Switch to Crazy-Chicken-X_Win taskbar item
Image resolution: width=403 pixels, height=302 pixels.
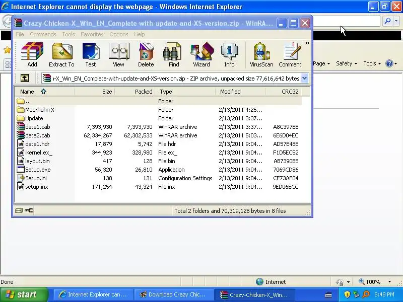tap(254, 294)
